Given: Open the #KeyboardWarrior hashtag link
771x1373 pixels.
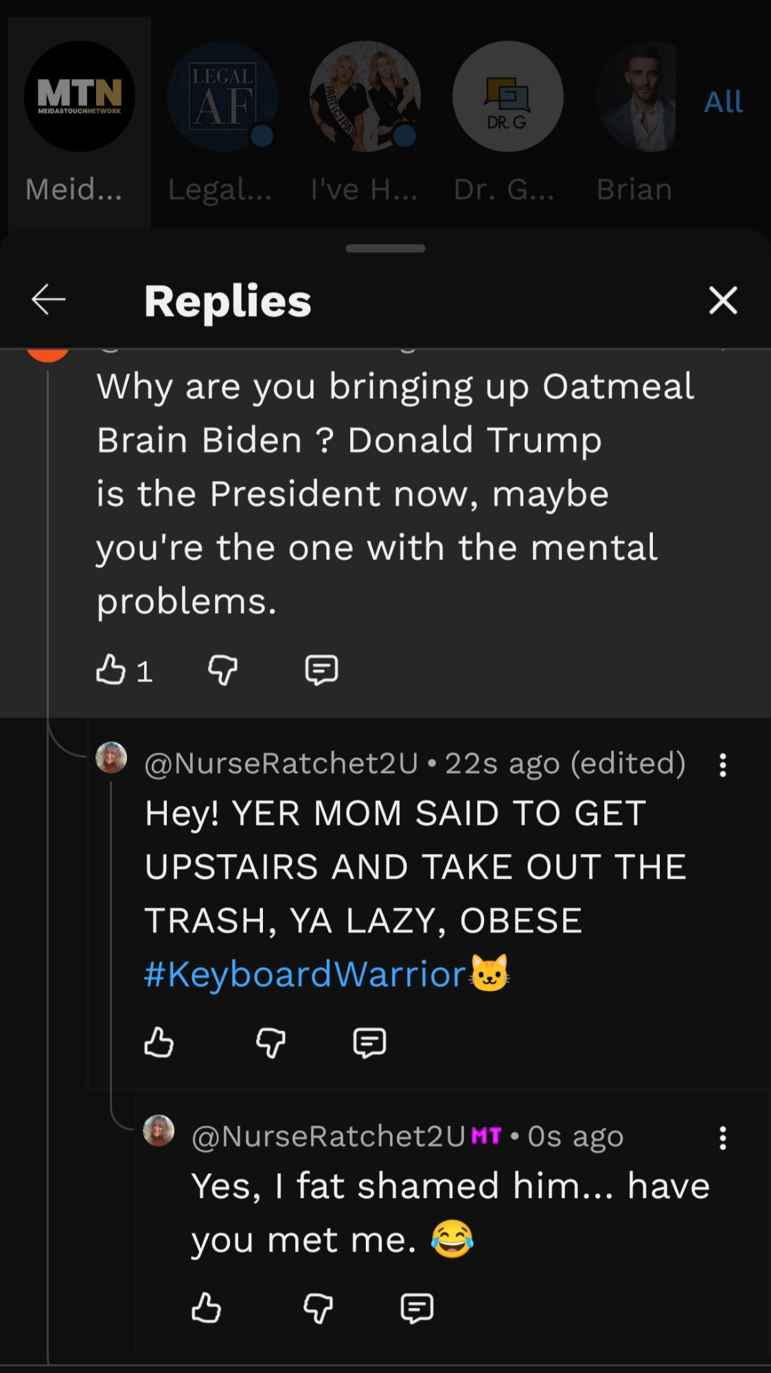Looking at the screenshot, I should tap(305, 974).
